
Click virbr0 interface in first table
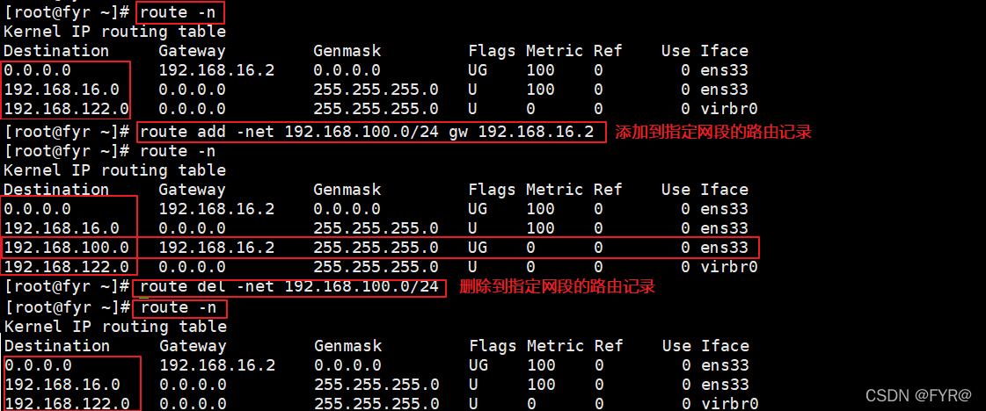coord(729,109)
